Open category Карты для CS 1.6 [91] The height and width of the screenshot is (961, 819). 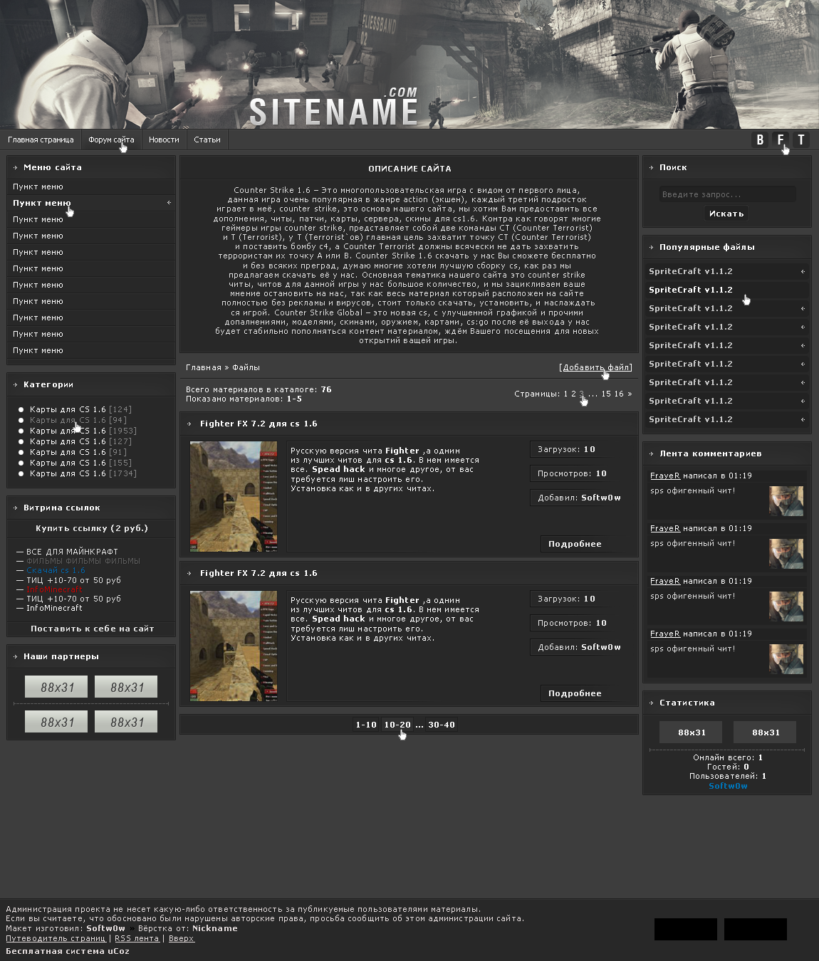(78, 452)
